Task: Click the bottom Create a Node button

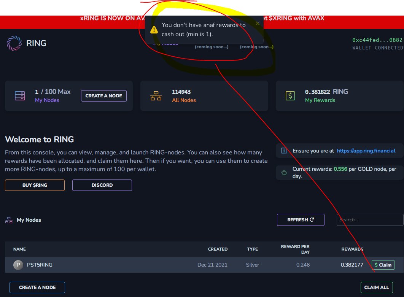Action: click(x=37, y=287)
